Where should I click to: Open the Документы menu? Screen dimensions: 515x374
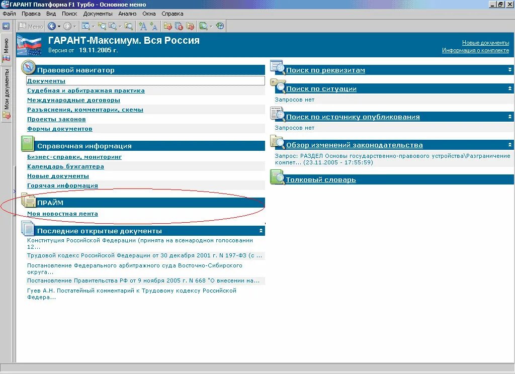[98, 14]
